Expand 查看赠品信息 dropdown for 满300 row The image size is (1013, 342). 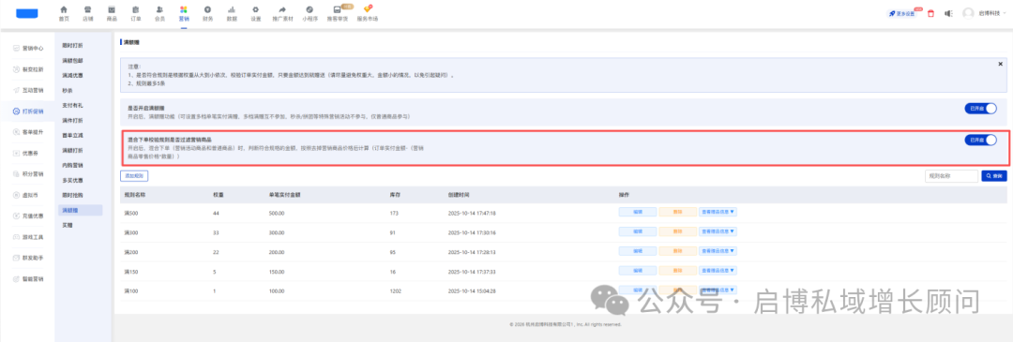point(718,231)
